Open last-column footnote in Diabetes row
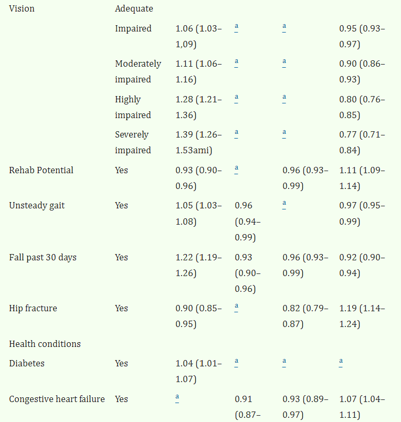This screenshot has height=422, width=401. [341, 362]
